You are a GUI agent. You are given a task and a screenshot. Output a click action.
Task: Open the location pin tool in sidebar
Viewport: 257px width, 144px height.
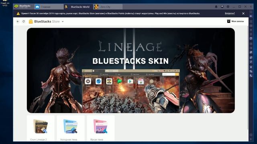point(251,67)
